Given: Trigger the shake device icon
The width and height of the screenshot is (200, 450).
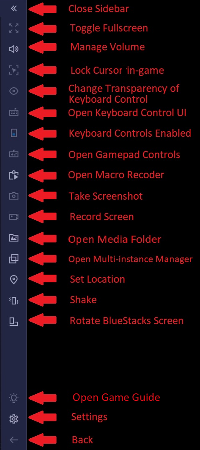Looking at the screenshot, I should coord(14,301).
